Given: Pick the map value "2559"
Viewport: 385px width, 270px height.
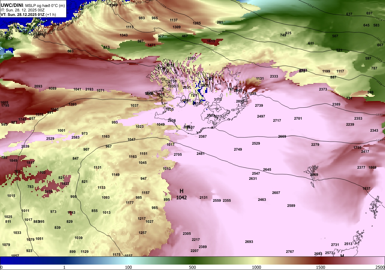Looking at the screenshot, I should (x=217, y=201).
